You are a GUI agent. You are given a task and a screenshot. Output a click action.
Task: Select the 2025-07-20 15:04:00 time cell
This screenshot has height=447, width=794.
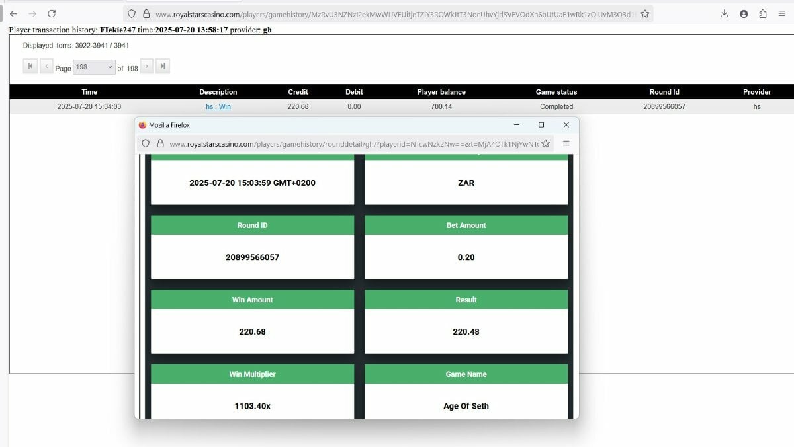click(89, 106)
